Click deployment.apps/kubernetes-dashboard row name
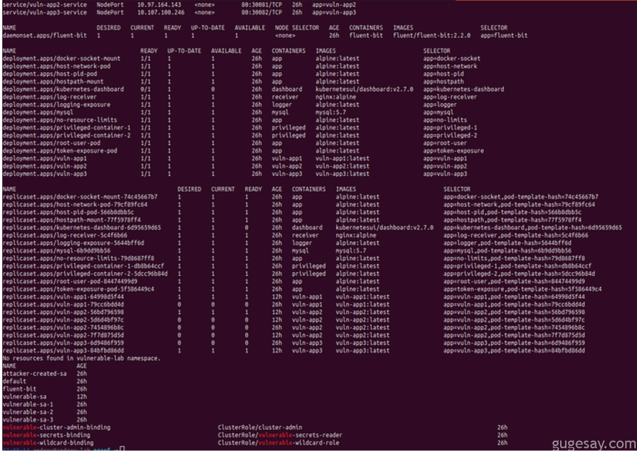Viewport: 637px width, 451px height. point(63,89)
